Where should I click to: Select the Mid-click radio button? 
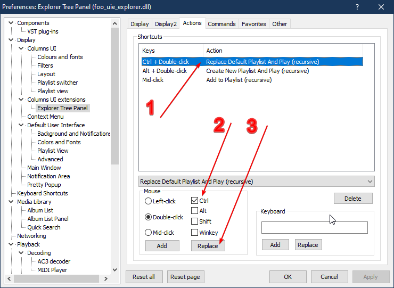[x=149, y=233]
